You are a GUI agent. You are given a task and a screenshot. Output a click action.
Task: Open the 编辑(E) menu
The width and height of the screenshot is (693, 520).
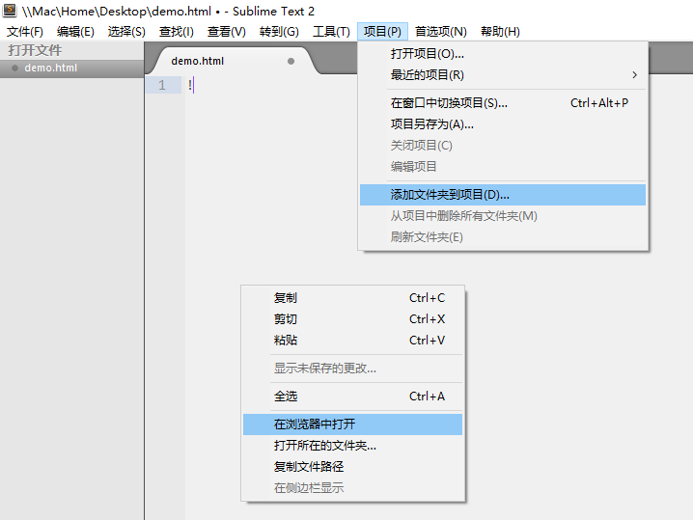coord(75,32)
